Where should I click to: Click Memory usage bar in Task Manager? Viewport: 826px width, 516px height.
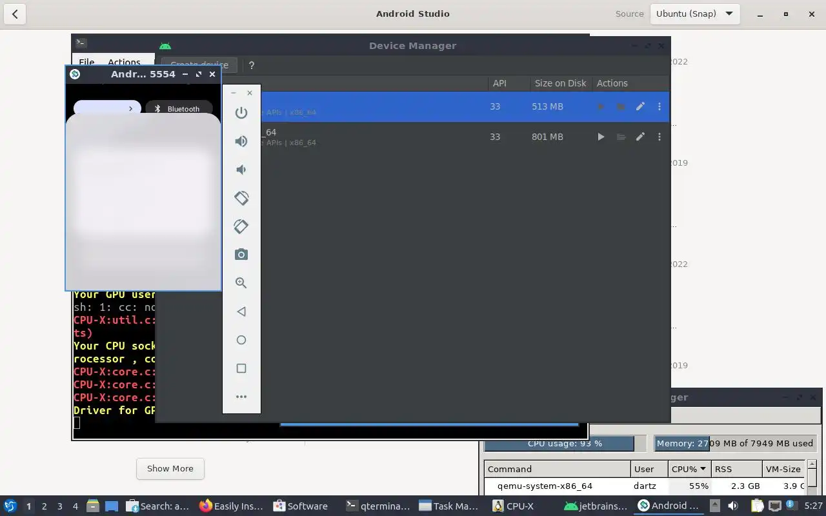(x=735, y=444)
